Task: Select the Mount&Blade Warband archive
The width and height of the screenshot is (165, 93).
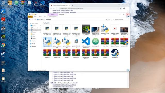Action: coord(86,54)
